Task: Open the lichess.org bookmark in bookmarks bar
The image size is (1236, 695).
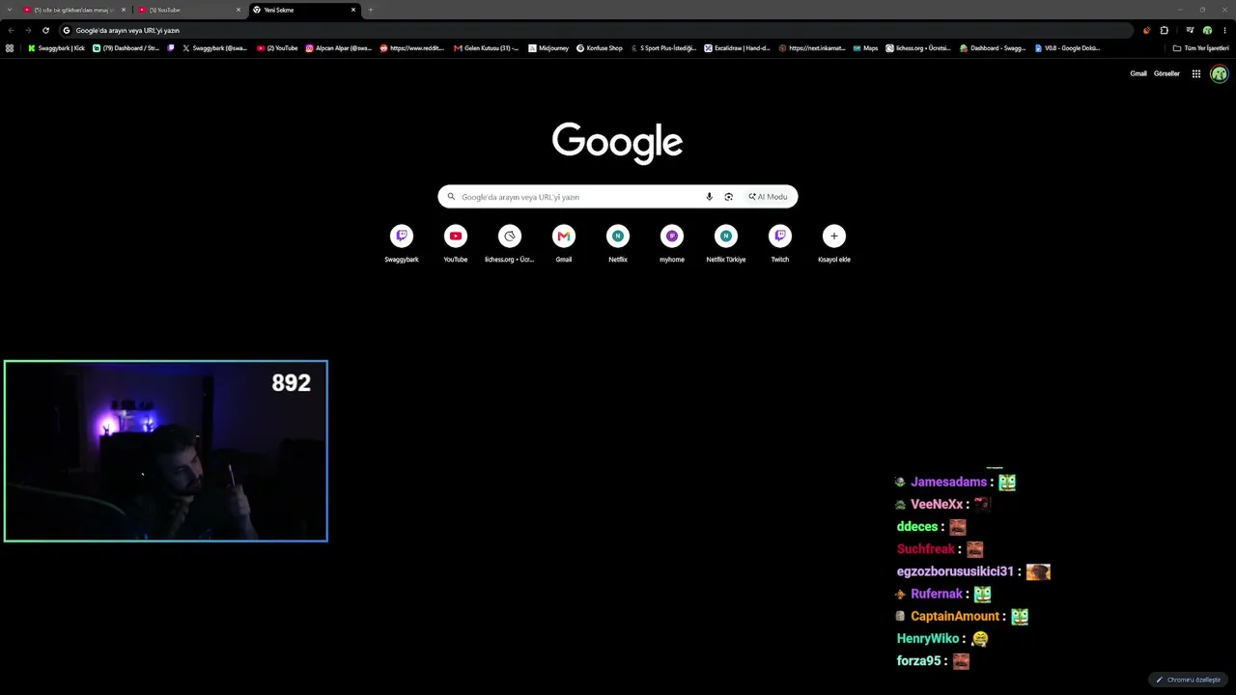Action: [x=918, y=47]
